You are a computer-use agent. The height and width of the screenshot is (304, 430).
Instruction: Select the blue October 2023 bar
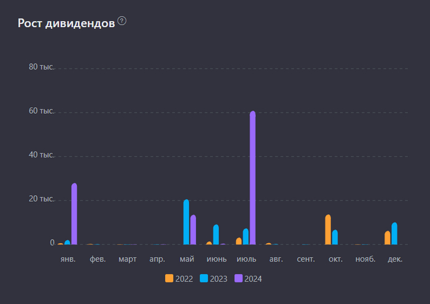click(335, 237)
